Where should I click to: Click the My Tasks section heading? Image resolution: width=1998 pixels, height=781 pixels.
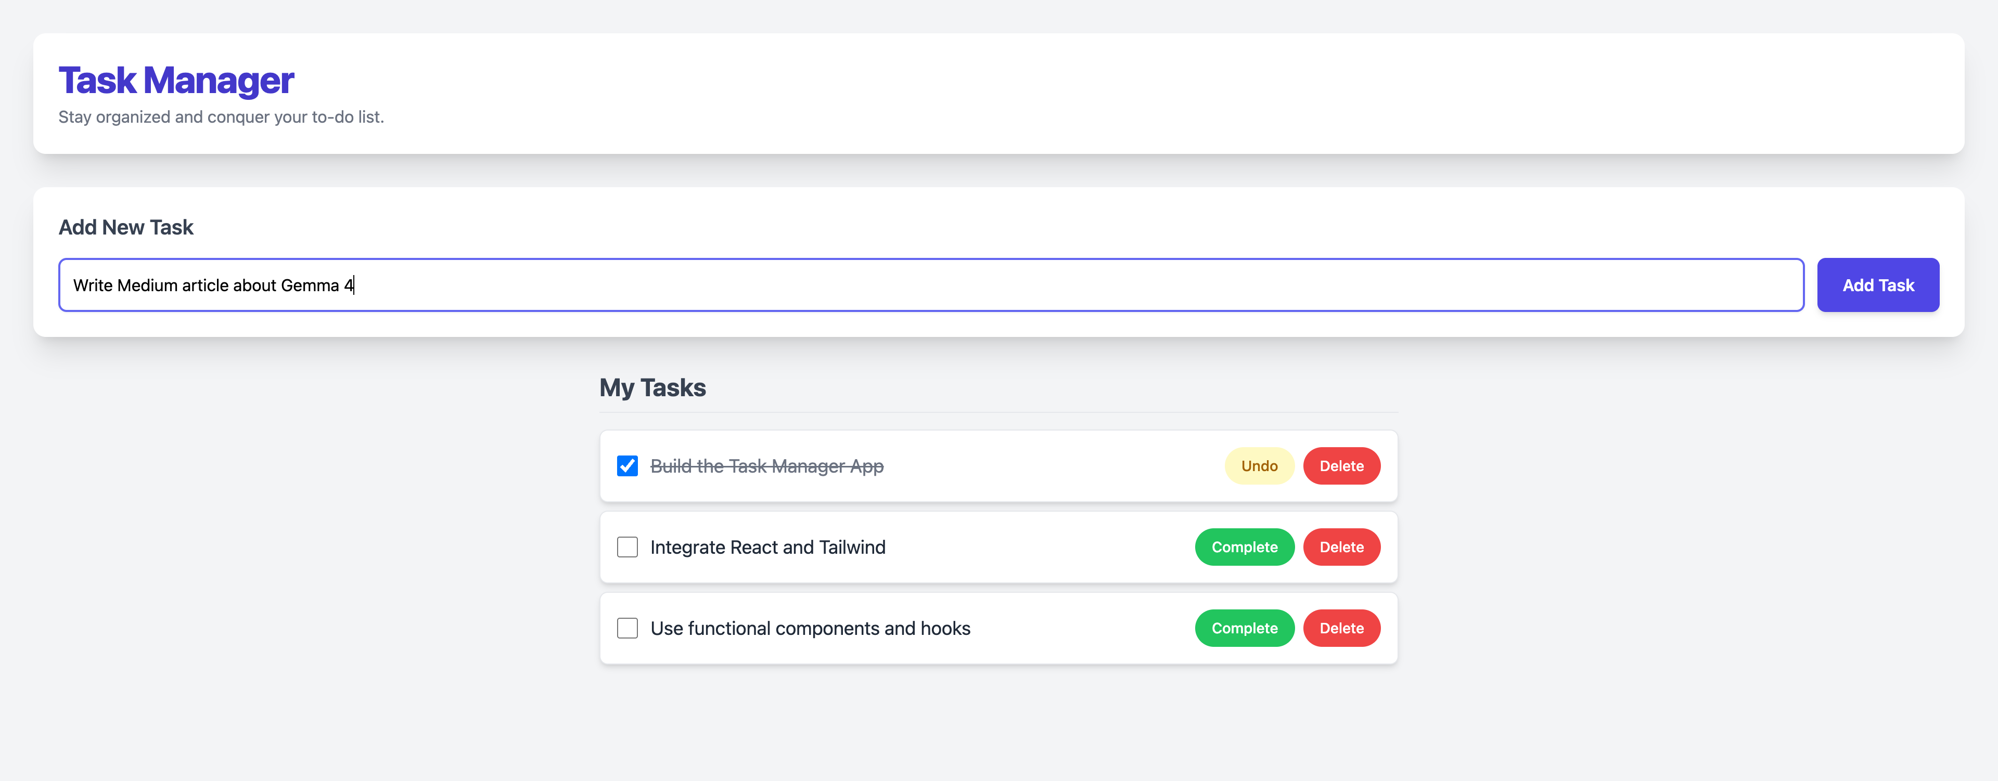(652, 387)
